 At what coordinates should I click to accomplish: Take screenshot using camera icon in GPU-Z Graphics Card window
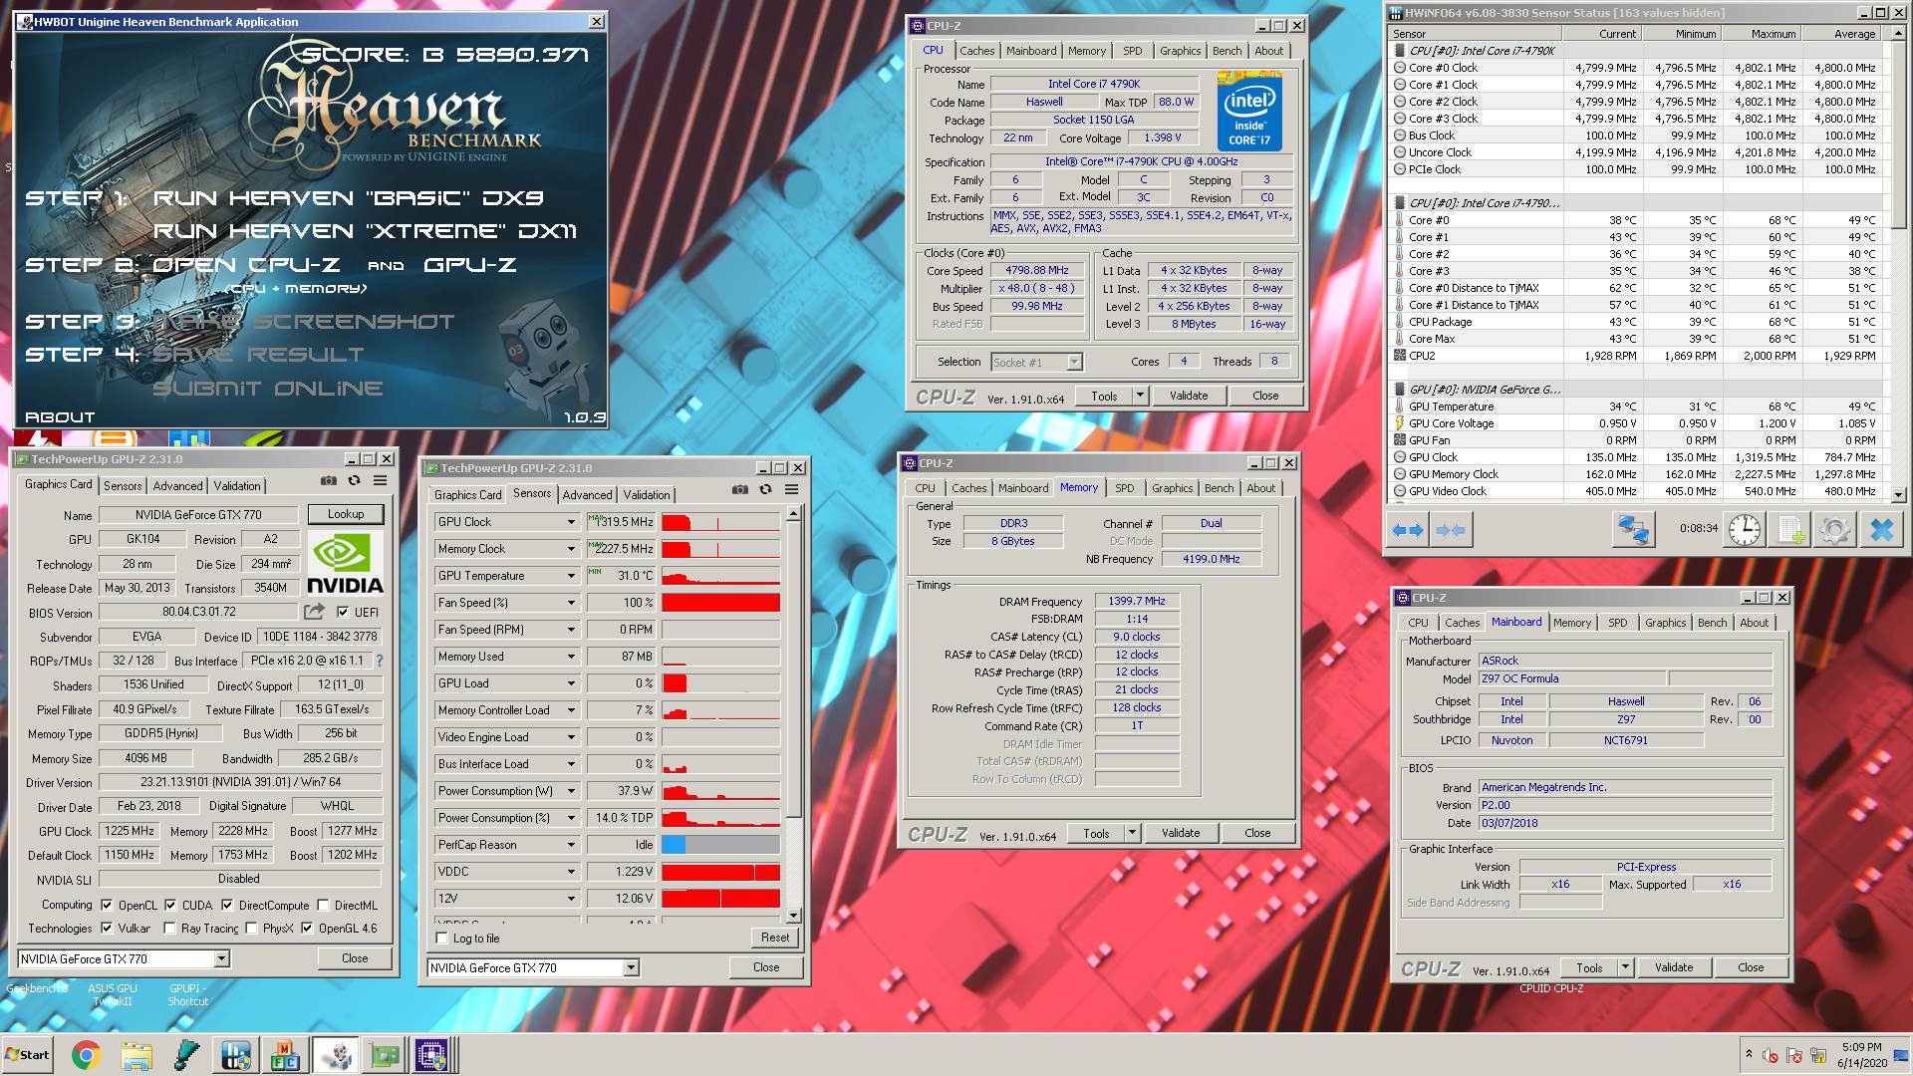328,480
